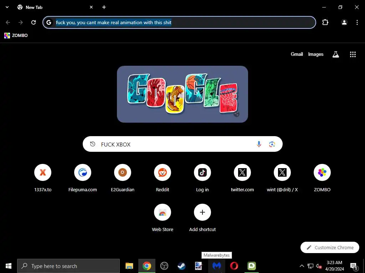Open the Windows Start menu
Viewport: 365px width, 273px height.
(x=9, y=266)
